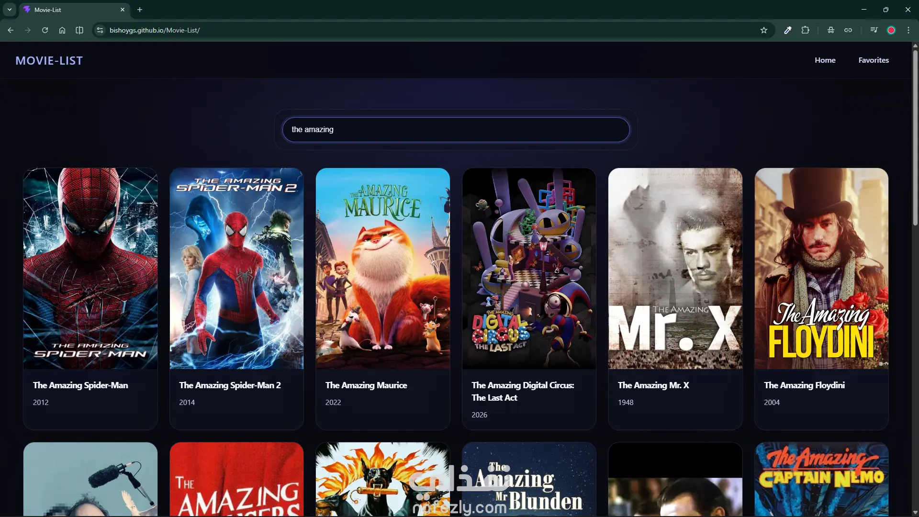Image resolution: width=919 pixels, height=517 pixels.
Task: Select the Movie-List tab
Action: (74, 10)
